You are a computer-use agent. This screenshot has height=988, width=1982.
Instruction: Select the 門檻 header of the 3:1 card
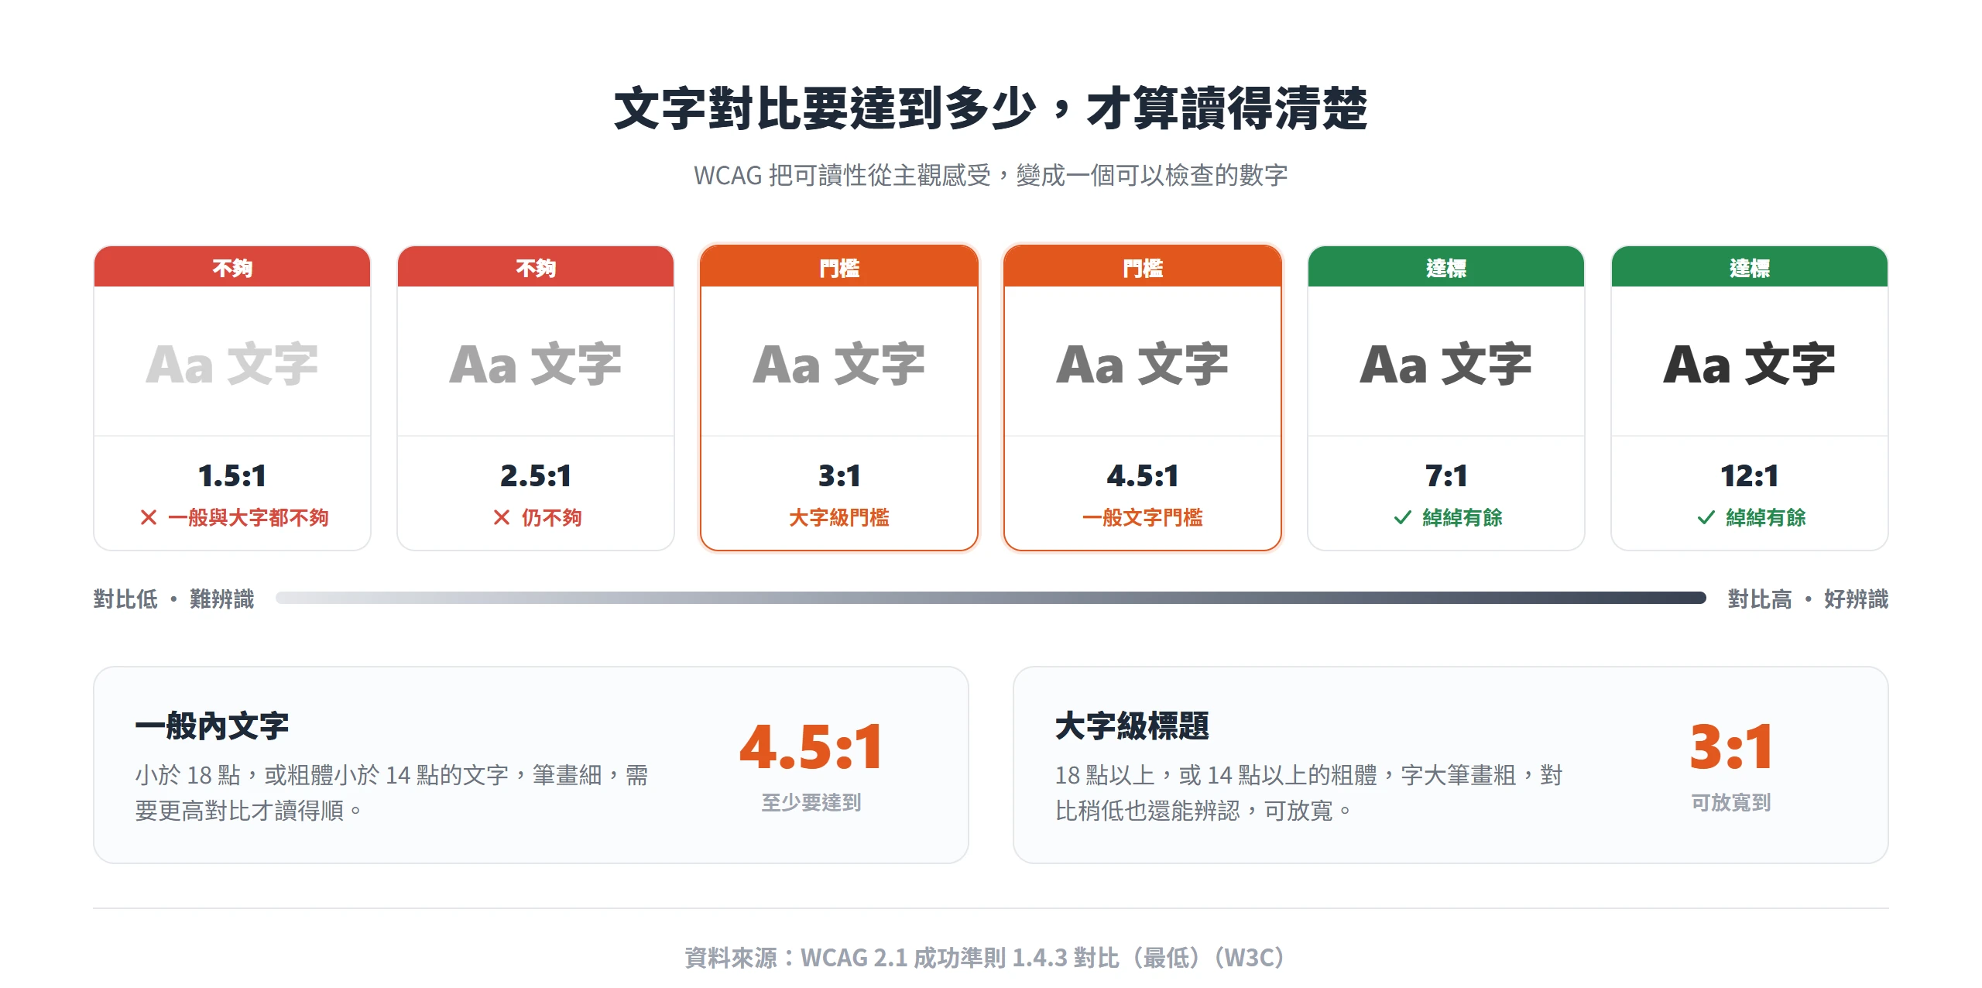[839, 267]
